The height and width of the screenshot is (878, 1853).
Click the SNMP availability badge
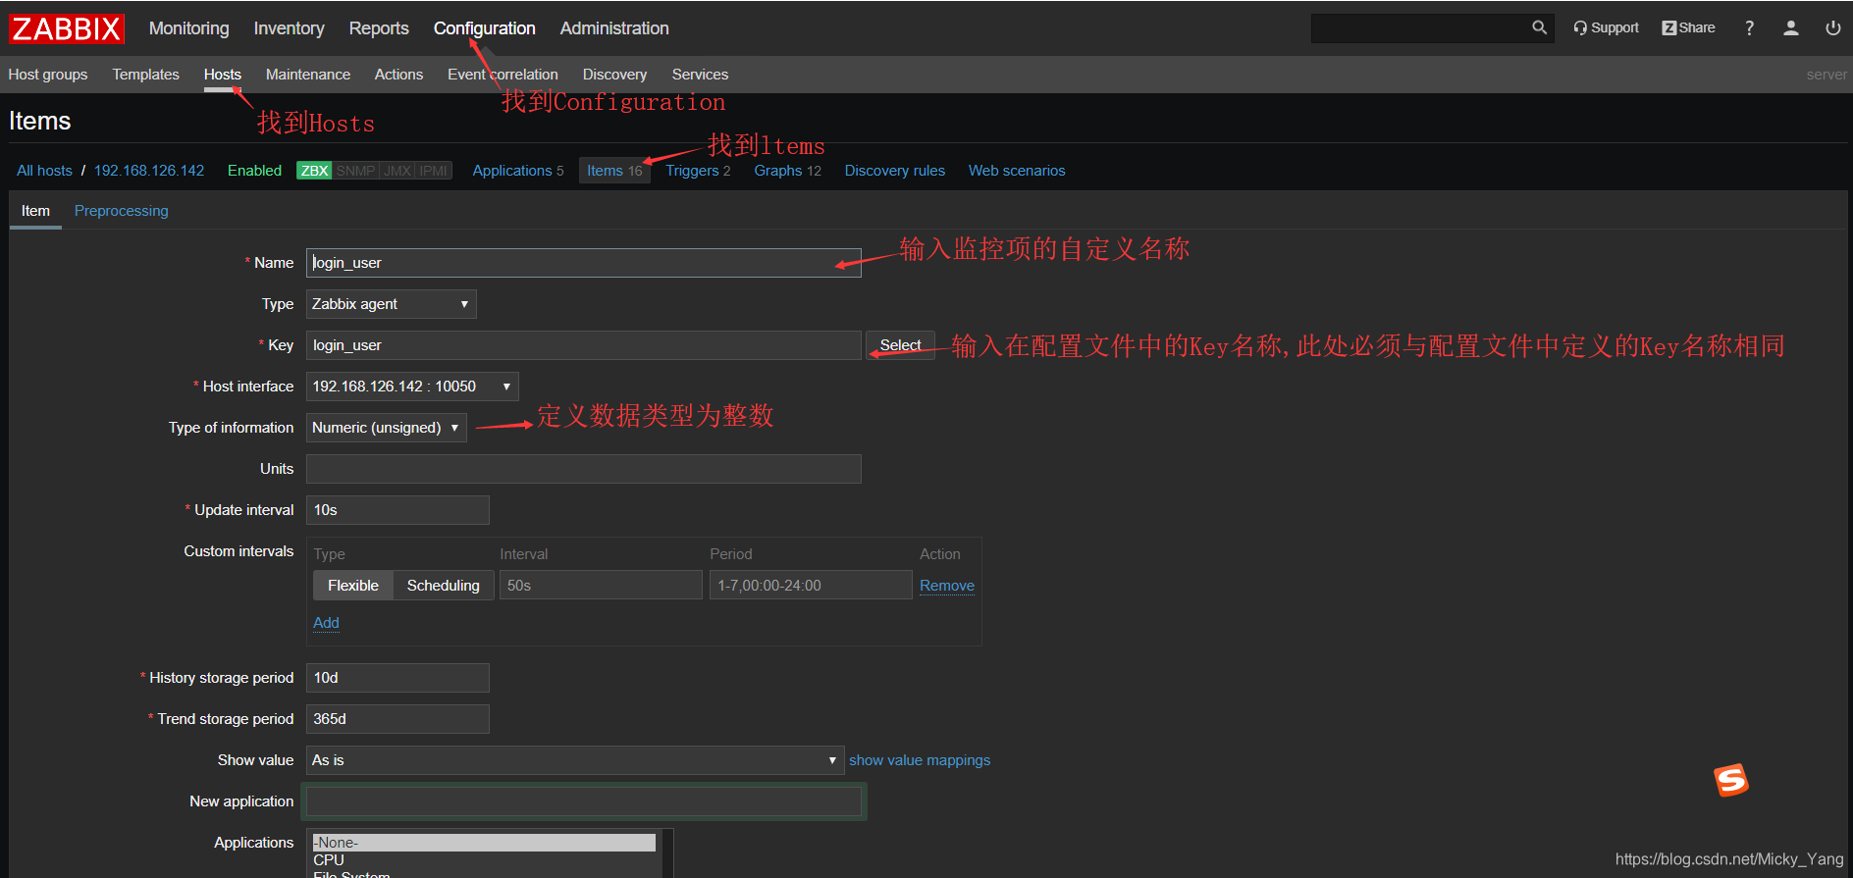click(355, 171)
